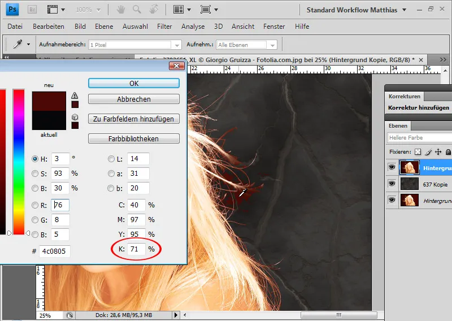
Task: Close the Fotolia document tab
Action: (x=421, y=60)
